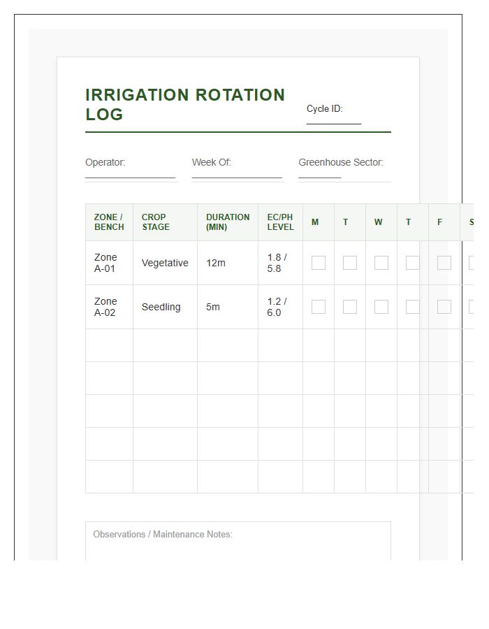489x629 pixels.
Task: Check Thursday box for Zone A-01
Action: pyautogui.click(x=413, y=263)
